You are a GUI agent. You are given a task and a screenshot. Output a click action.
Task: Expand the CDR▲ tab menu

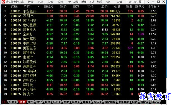pyautogui.click(x=56, y=102)
